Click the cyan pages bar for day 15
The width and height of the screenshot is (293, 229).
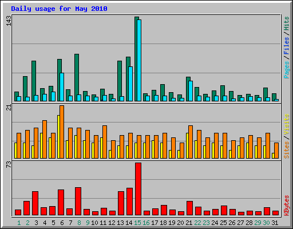[139, 60]
